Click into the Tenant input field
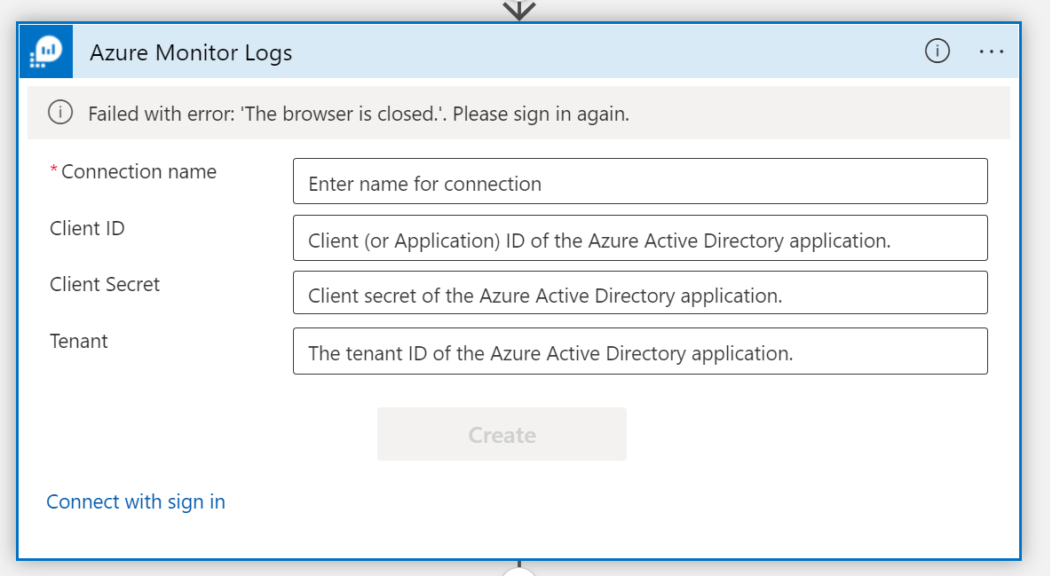 coord(640,351)
